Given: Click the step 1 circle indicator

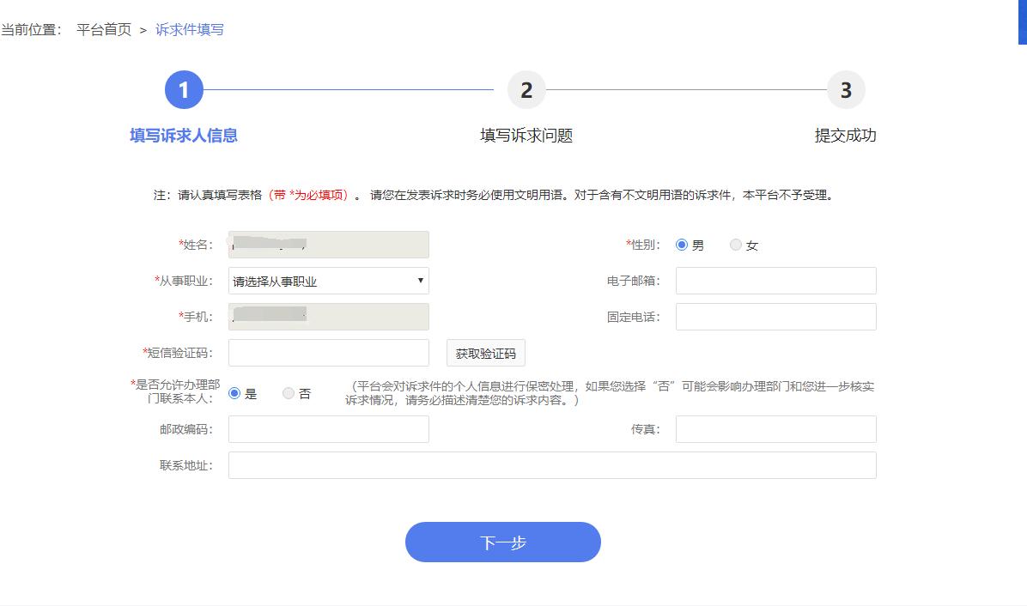Looking at the screenshot, I should pyautogui.click(x=184, y=89).
